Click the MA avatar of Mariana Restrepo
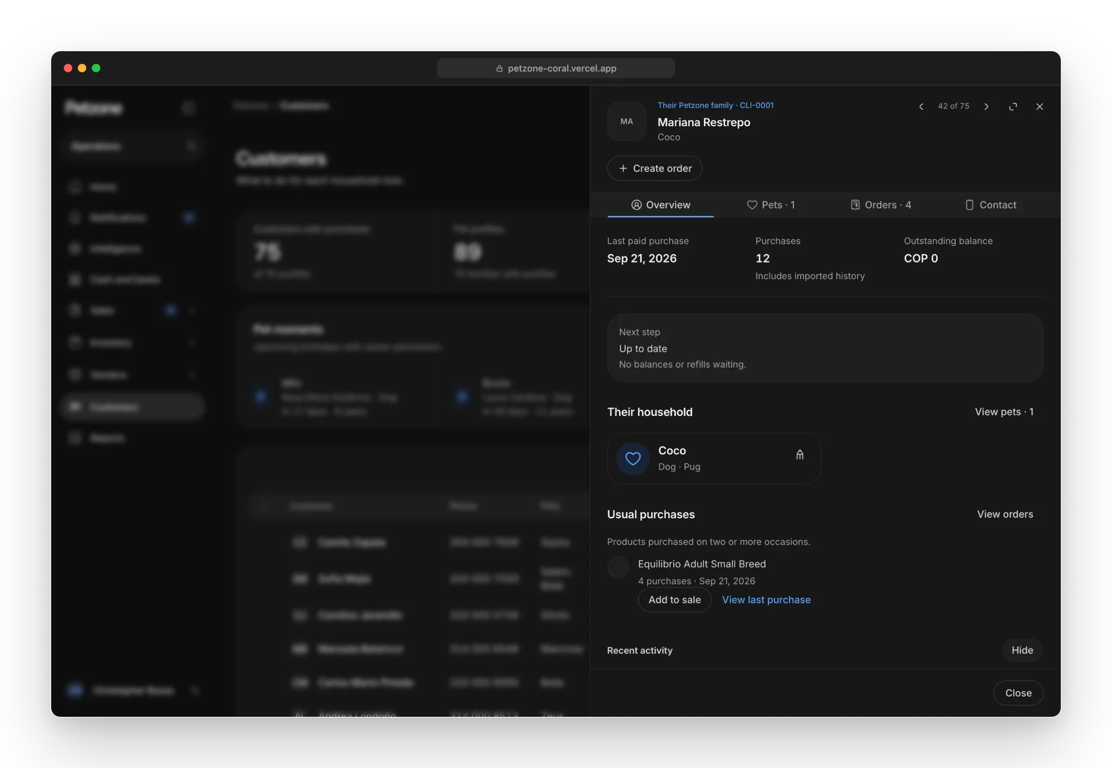The width and height of the screenshot is (1112, 768). (627, 121)
